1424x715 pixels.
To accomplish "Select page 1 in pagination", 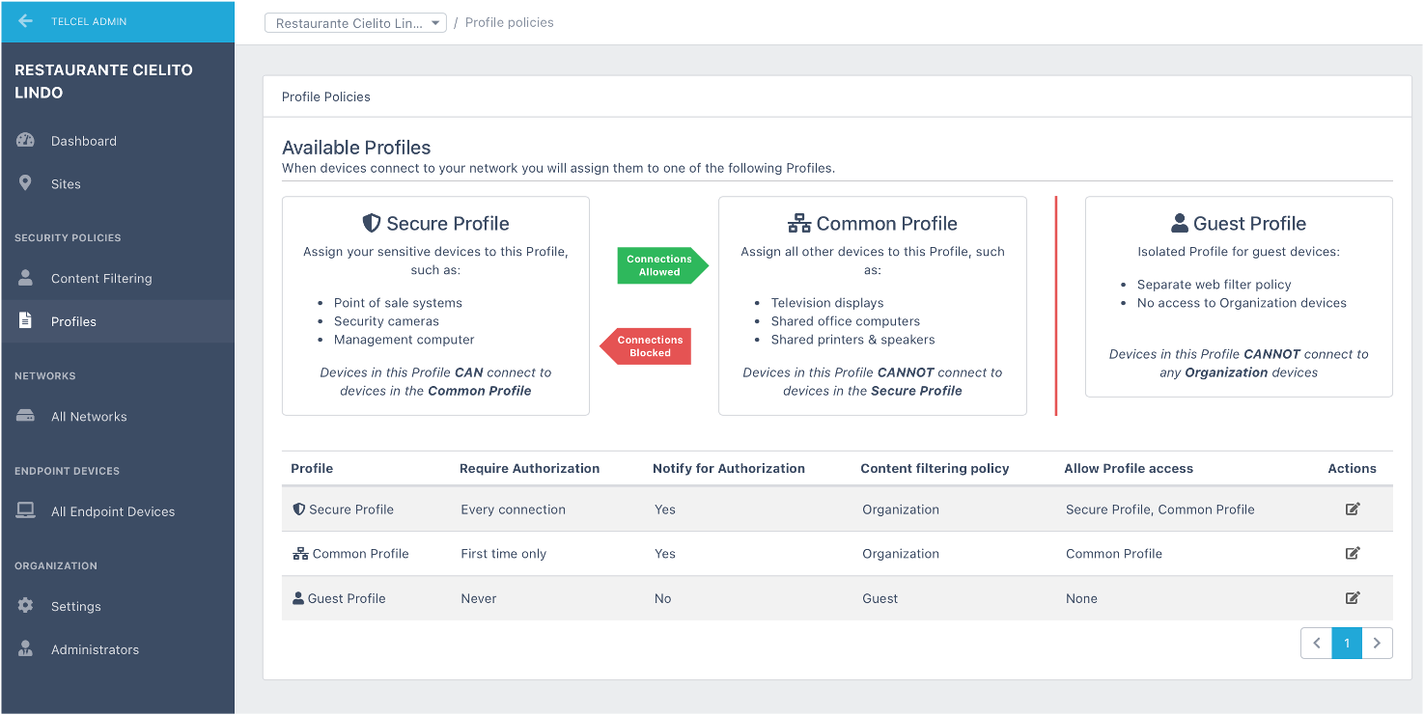I will (1347, 643).
